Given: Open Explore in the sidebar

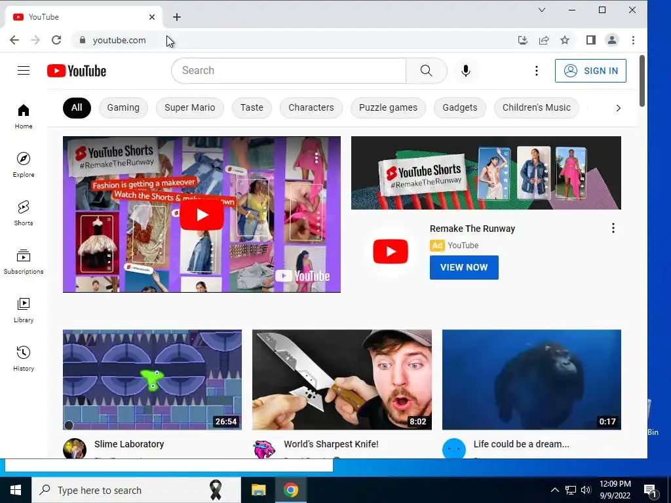Looking at the screenshot, I should (x=24, y=164).
